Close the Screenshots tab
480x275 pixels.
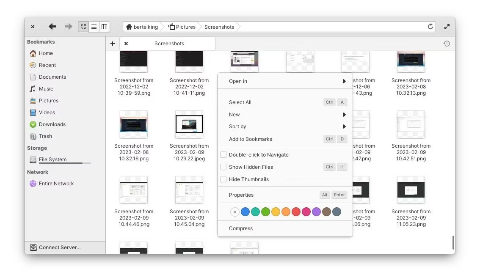tap(126, 44)
